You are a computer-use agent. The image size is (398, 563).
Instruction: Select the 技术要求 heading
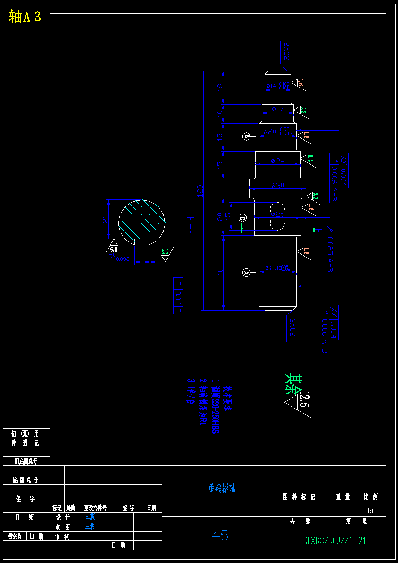(x=228, y=399)
